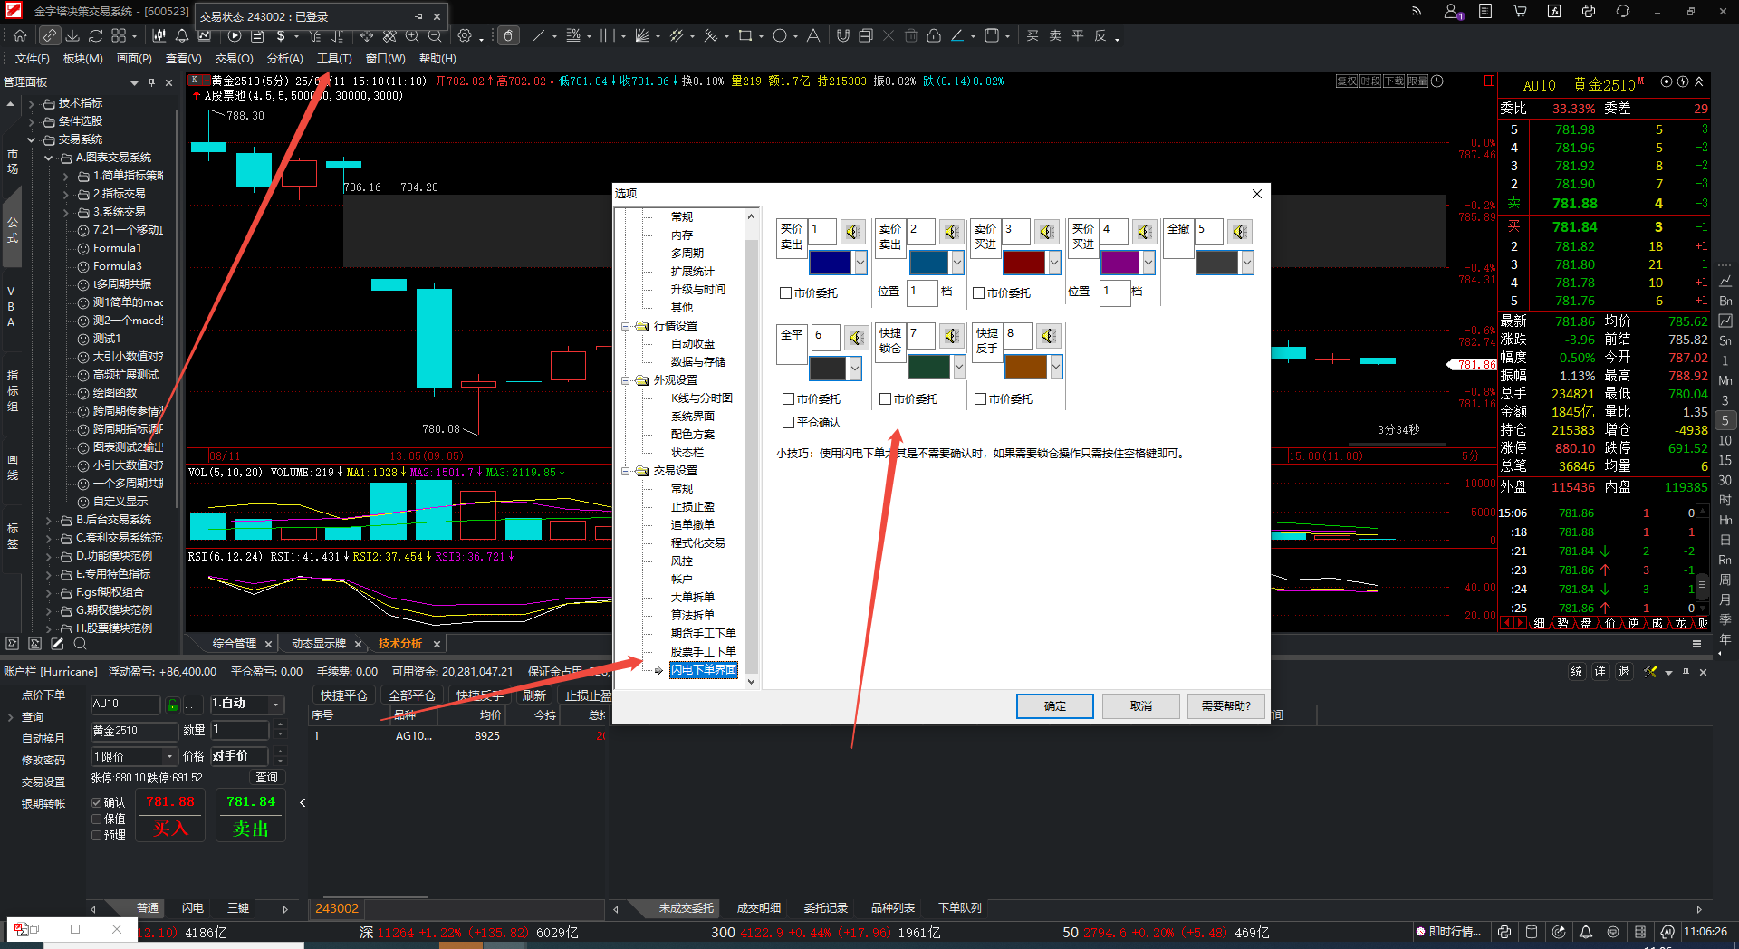The width and height of the screenshot is (1739, 949).
Task: Click the home icon in the top toolbar
Action: pyautogui.click(x=20, y=35)
